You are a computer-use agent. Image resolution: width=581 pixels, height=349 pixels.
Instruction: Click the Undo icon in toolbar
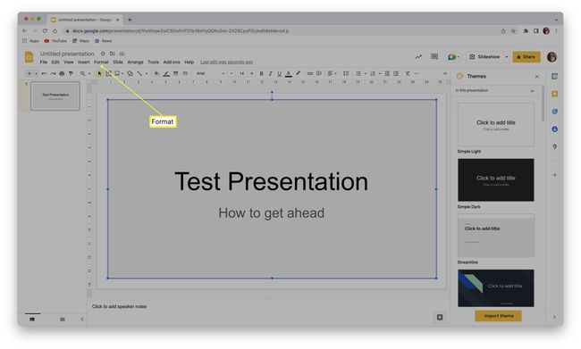[44, 74]
